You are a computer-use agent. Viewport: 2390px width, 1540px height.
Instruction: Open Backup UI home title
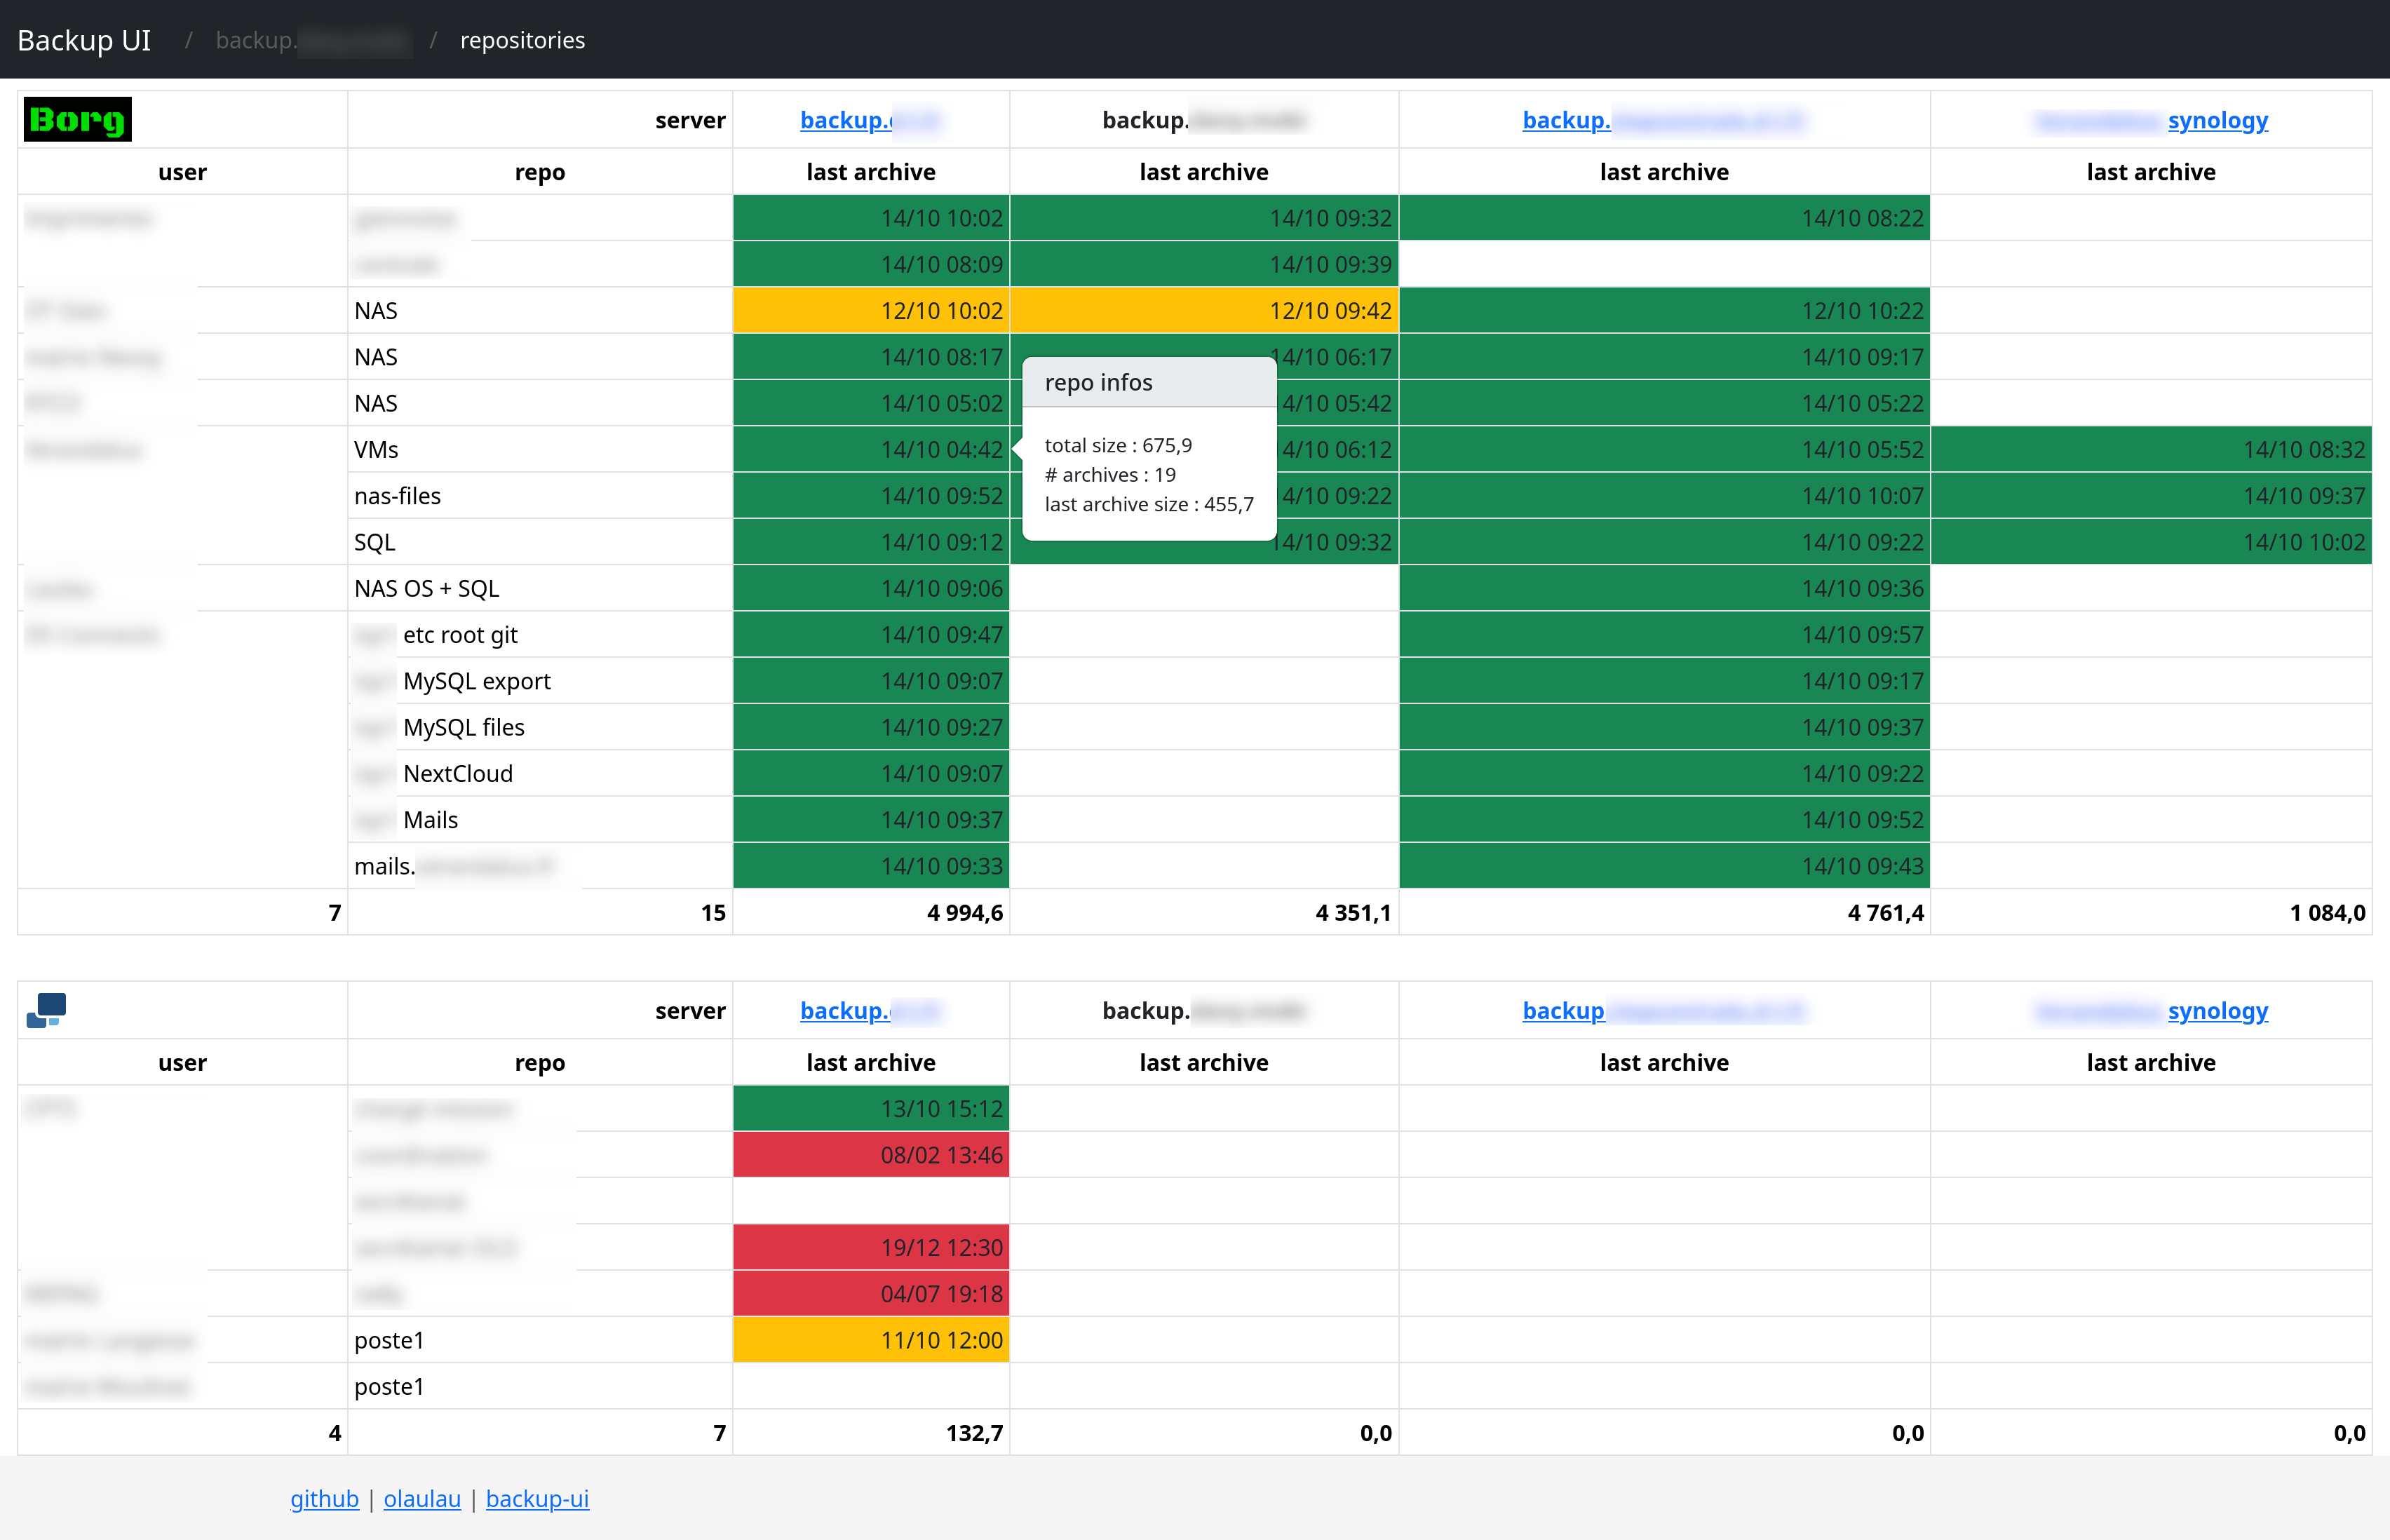click(x=84, y=40)
